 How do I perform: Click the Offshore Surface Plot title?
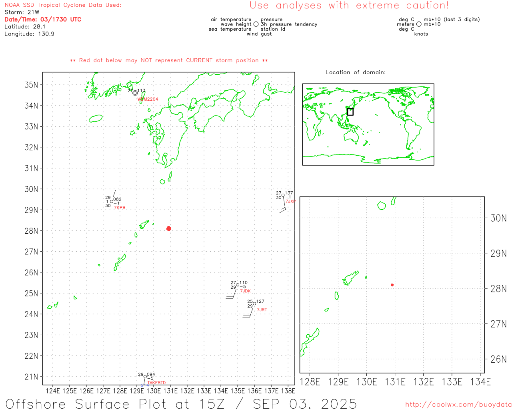click(181, 403)
